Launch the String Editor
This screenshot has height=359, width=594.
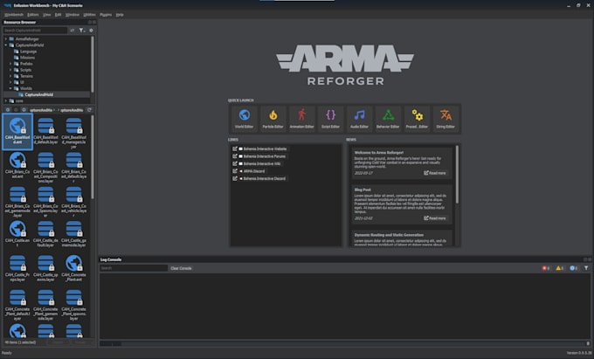tap(445, 119)
